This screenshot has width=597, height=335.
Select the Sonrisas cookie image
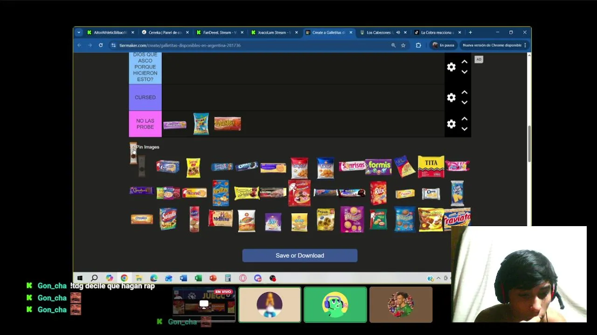(x=352, y=166)
